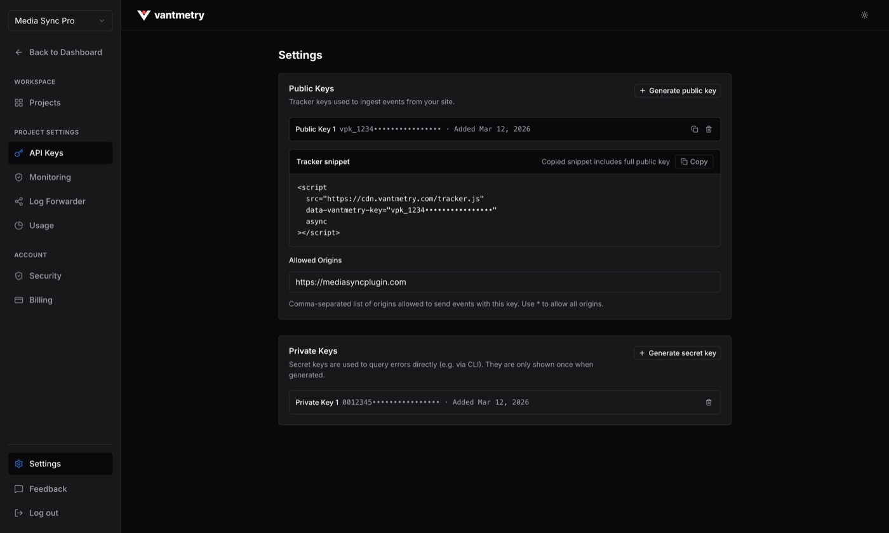The image size is (889, 533).
Task: Go Back to Dashboard
Action: (x=60, y=52)
